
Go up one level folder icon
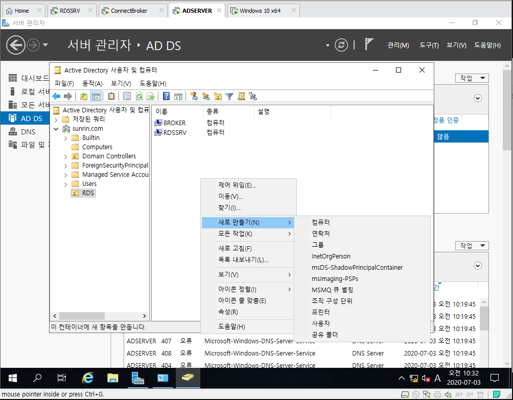(x=84, y=96)
